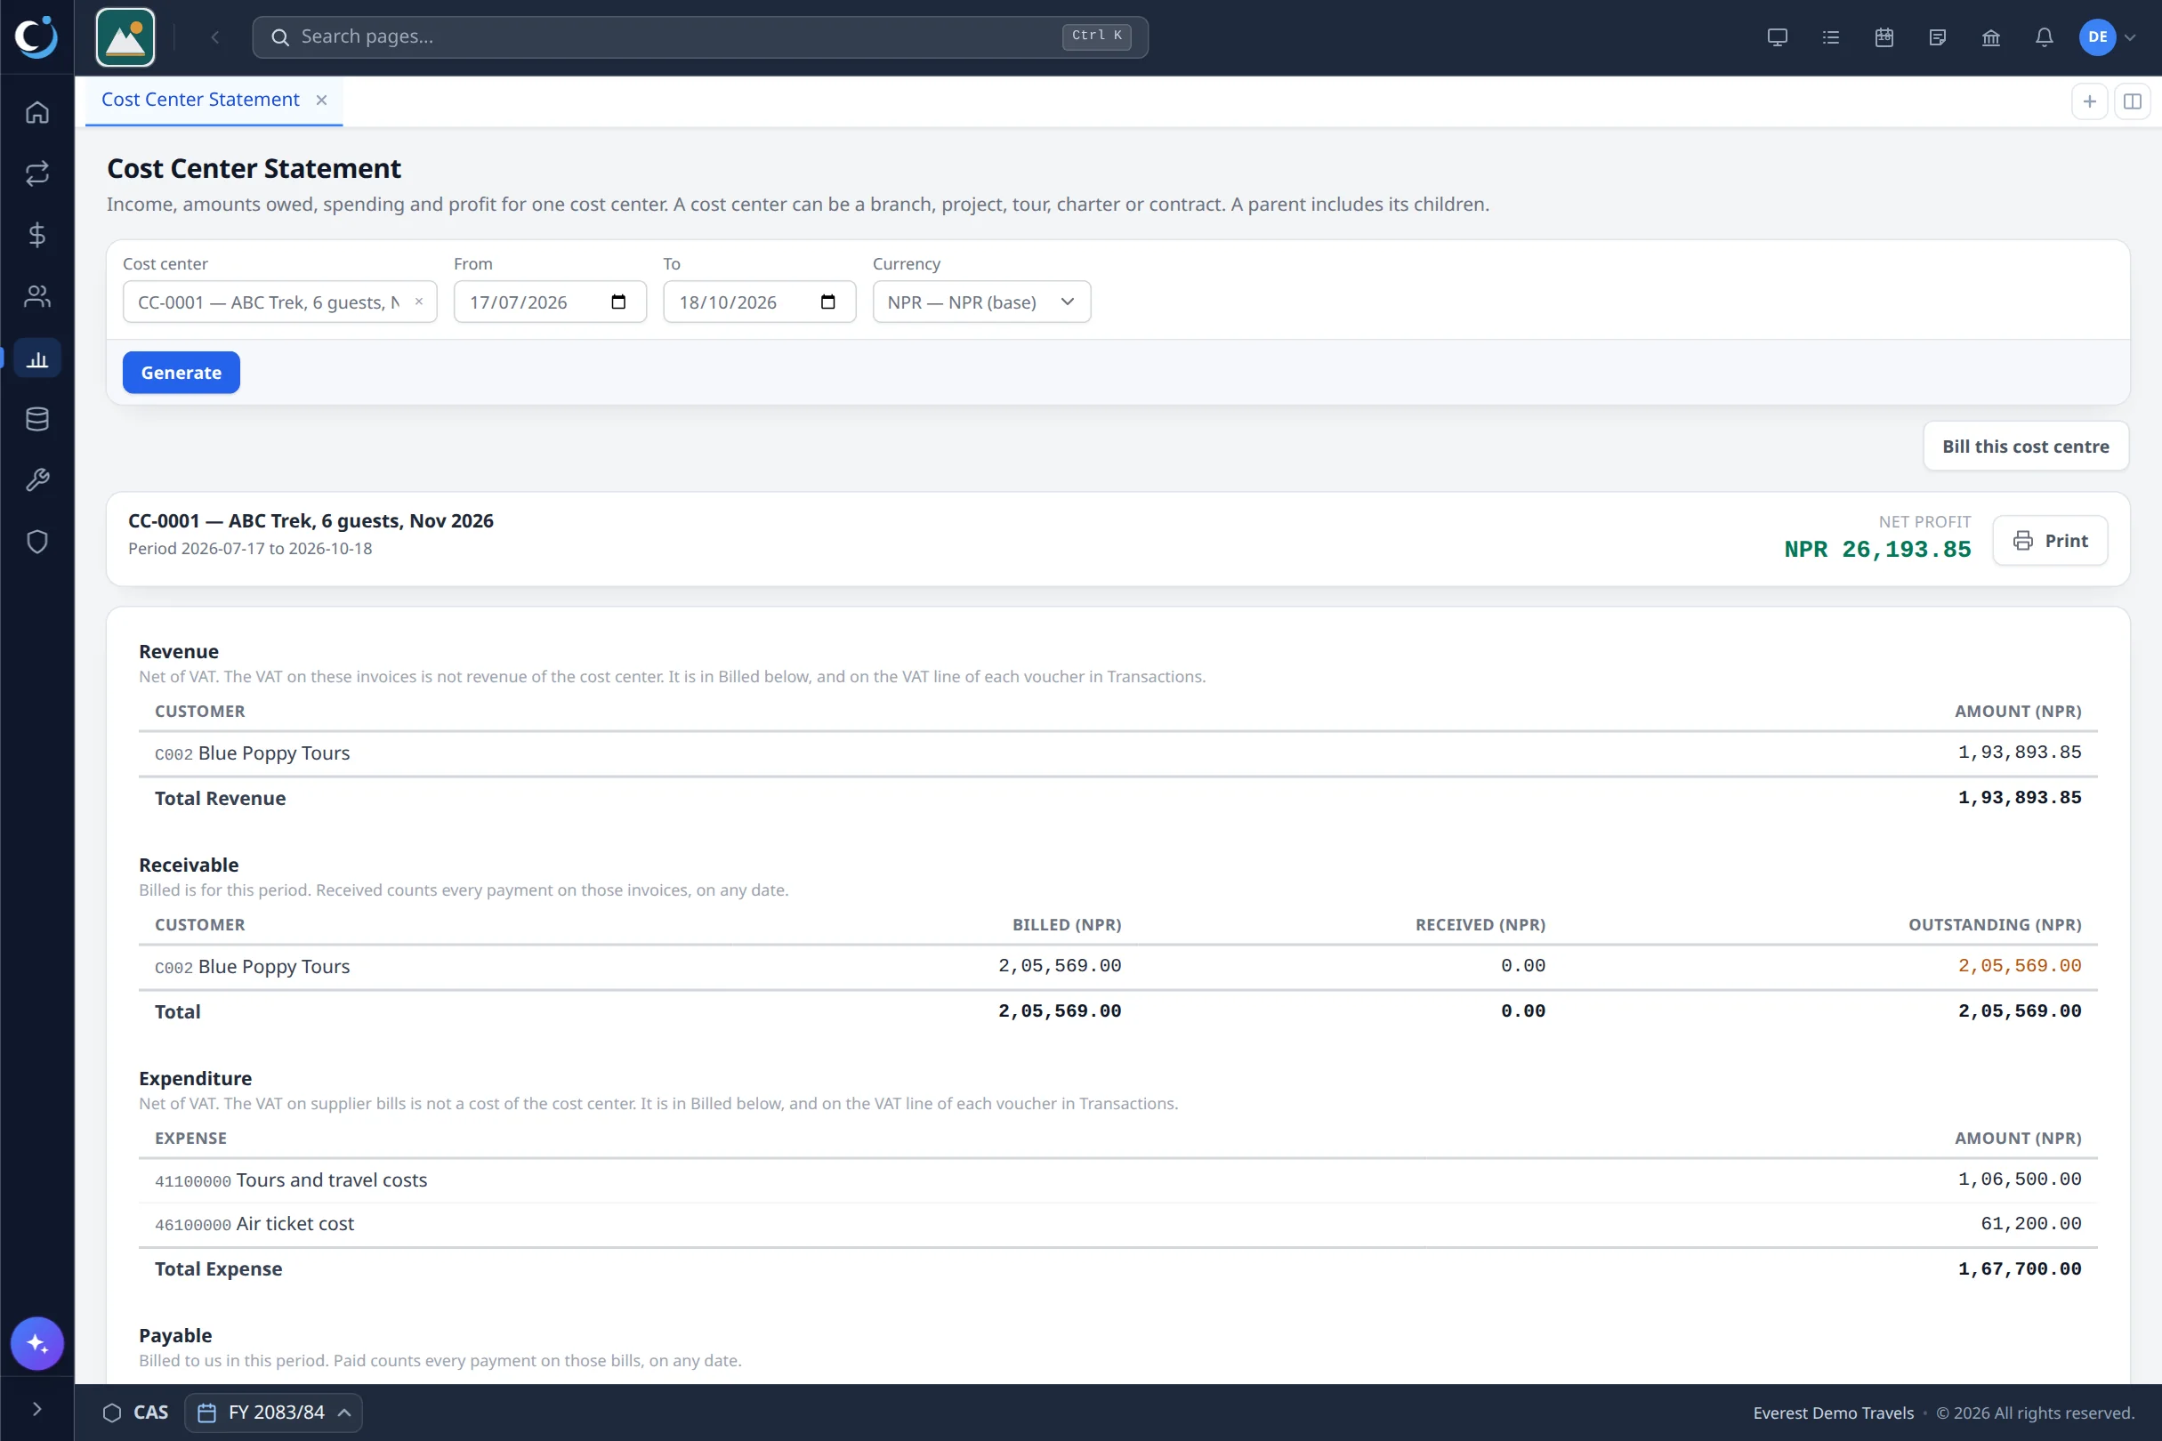Open the bank building icon in top bar
Screen dimensions: 2162x1441
[x=1990, y=36]
